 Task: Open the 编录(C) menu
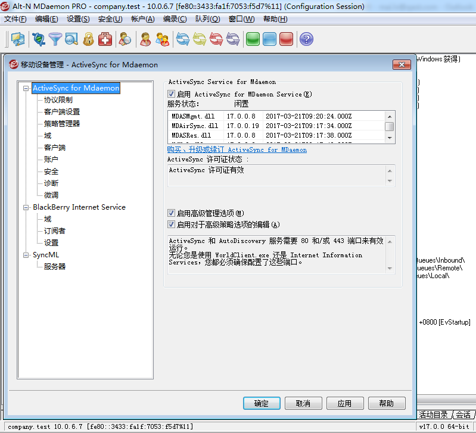(175, 19)
